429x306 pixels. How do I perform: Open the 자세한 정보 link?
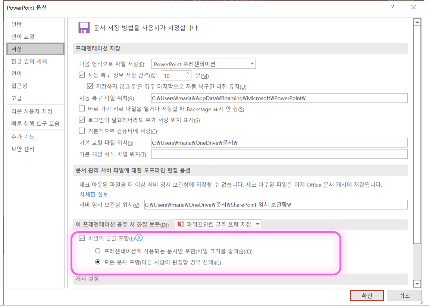point(94,194)
